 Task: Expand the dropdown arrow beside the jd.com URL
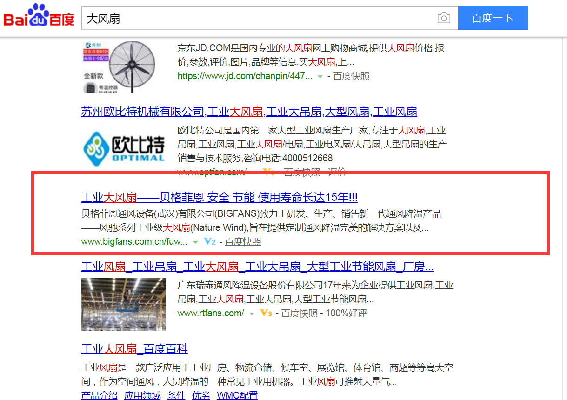(x=320, y=77)
